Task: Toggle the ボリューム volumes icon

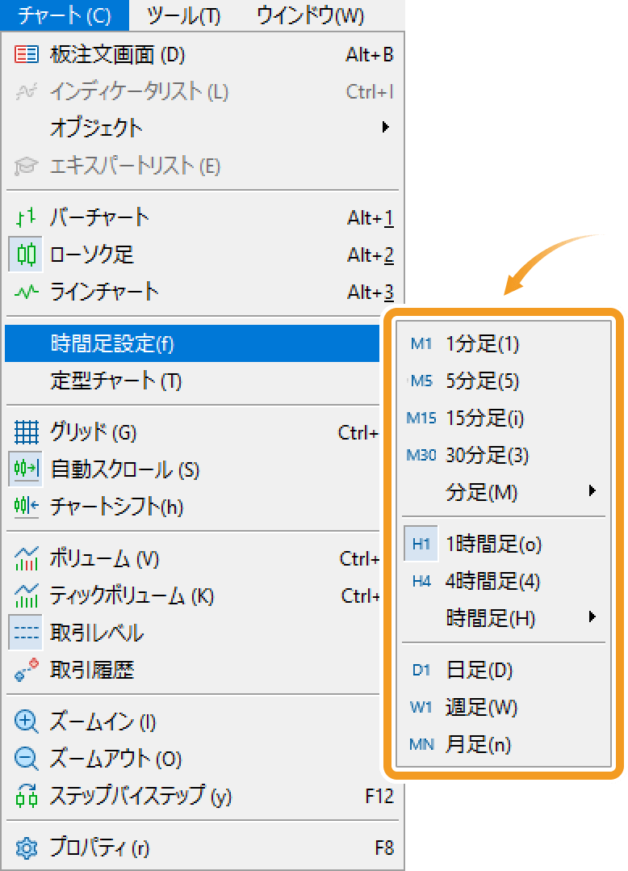Action: (x=26, y=558)
